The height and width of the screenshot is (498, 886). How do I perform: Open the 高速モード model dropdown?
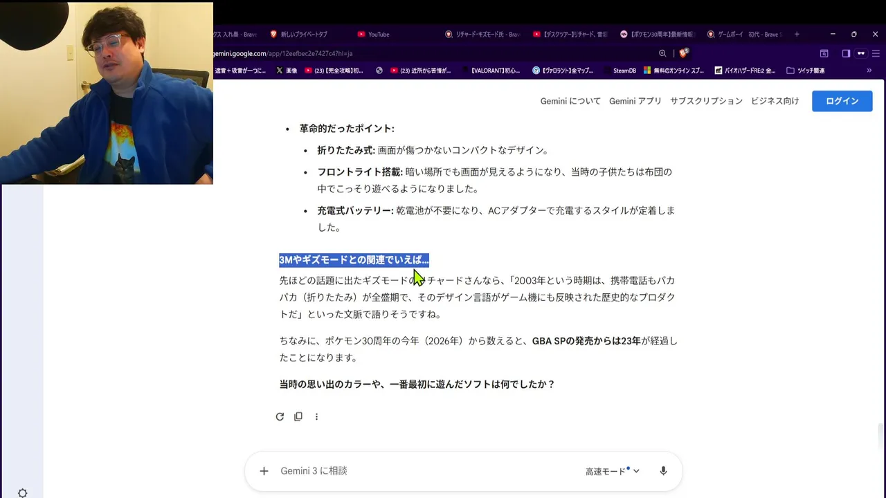point(613,471)
